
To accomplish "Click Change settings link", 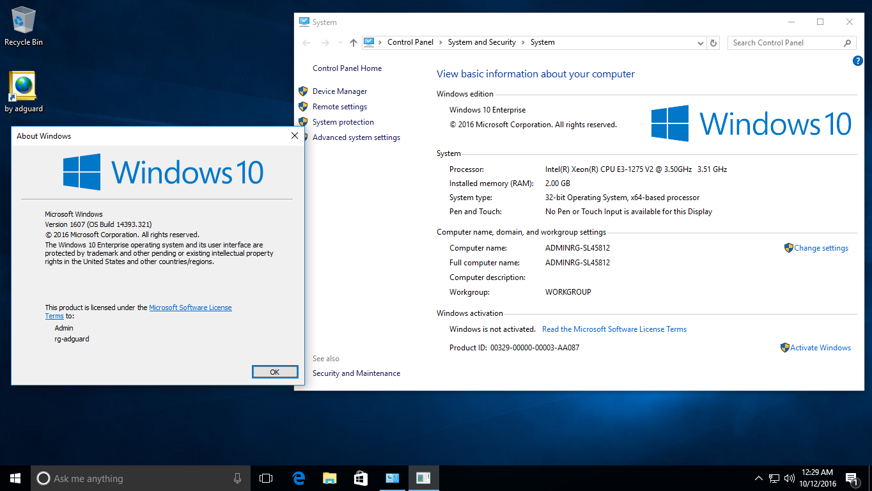I will coord(821,248).
